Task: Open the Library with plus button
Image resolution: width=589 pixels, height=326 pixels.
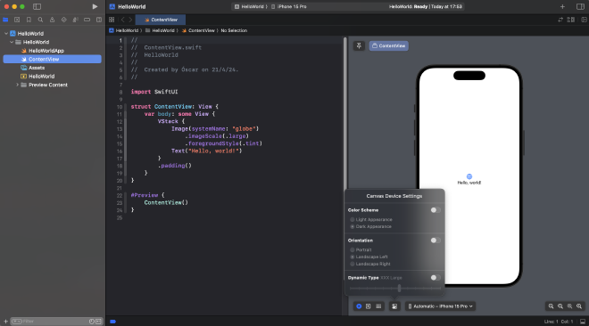Action: [562, 6]
